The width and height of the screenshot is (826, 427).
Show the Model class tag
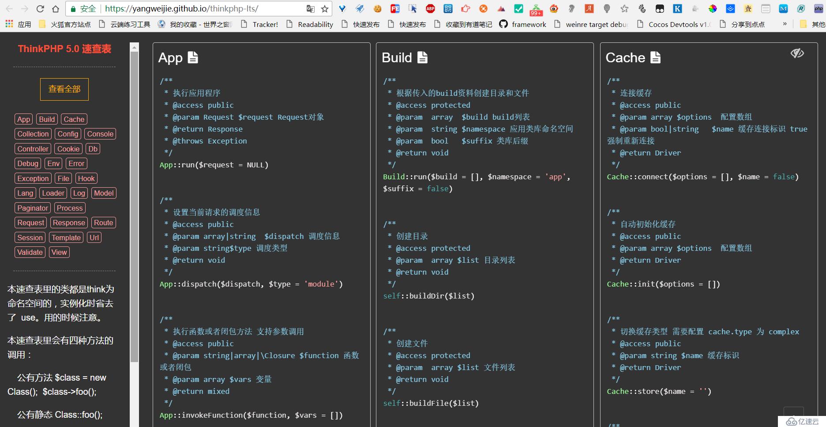coord(104,193)
